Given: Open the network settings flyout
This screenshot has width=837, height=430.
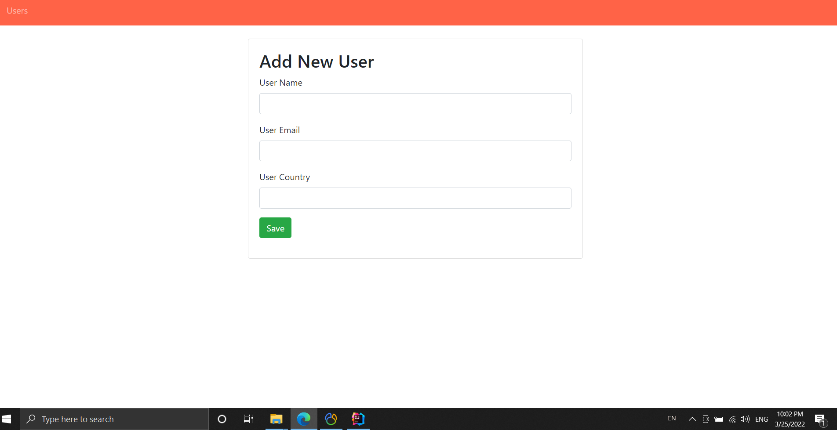Looking at the screenshot, I should tap(732, 419).
